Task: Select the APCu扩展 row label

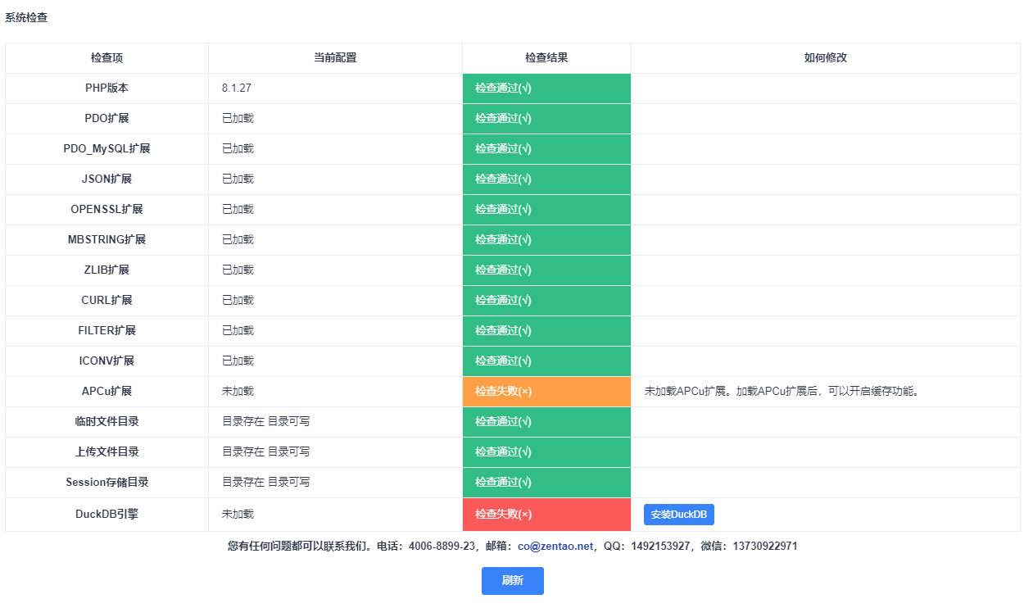Action: [x=106, y=392]
